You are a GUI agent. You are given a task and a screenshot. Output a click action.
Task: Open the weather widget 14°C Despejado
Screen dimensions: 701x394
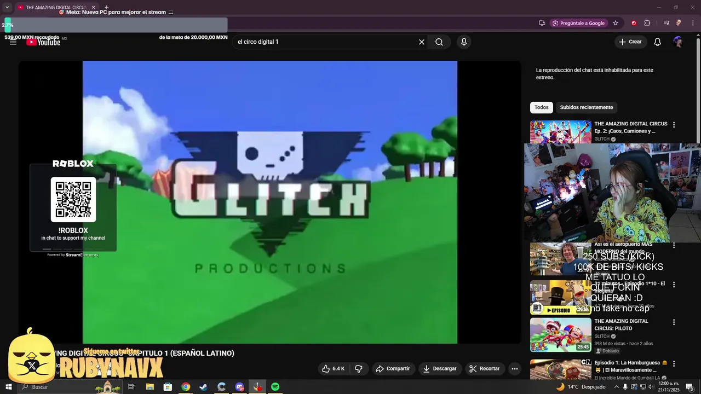[x=581, y=387]
